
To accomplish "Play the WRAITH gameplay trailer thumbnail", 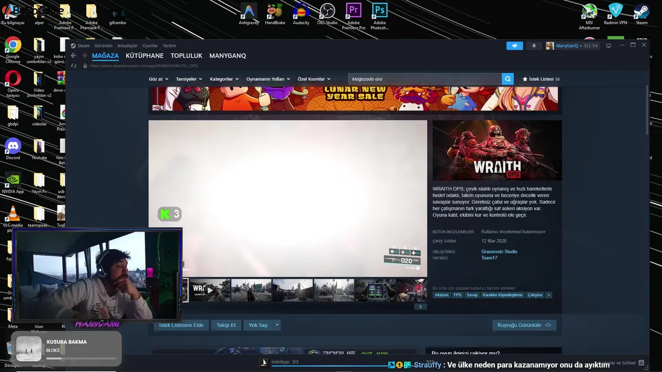I will click(x=210, y=290).
